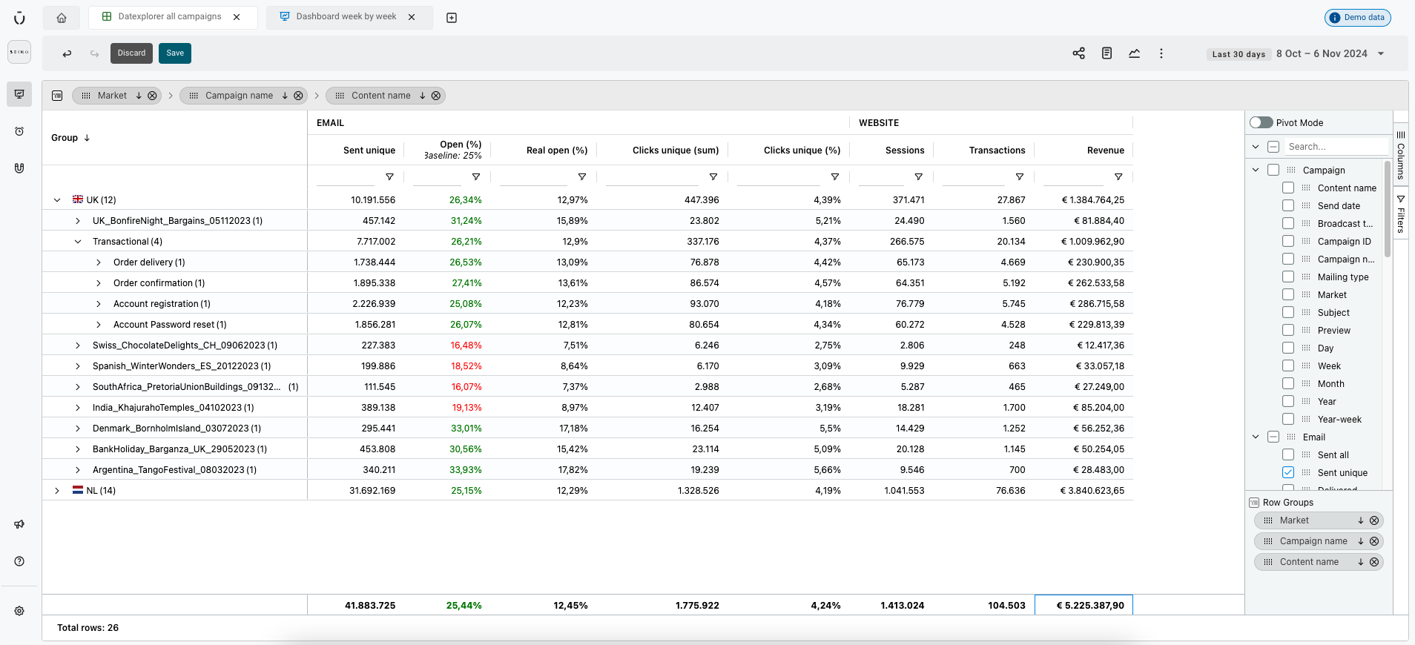Click the Discard button
The width and height of the screenshot is (1415, 645).
pyautogui.click(x=131, y=53)
